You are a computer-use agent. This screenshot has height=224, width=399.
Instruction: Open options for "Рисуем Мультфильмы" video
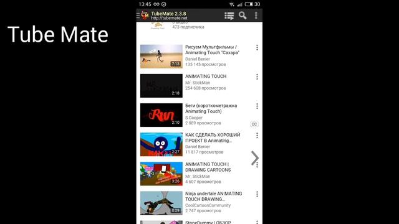tap(257, 47)
